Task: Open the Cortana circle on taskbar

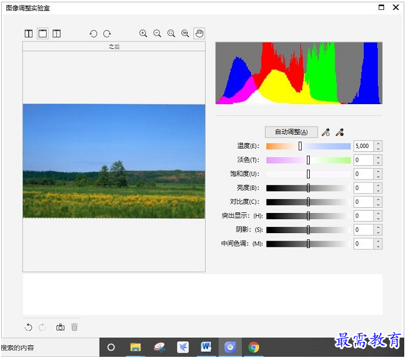Action: tap(111, 348)
